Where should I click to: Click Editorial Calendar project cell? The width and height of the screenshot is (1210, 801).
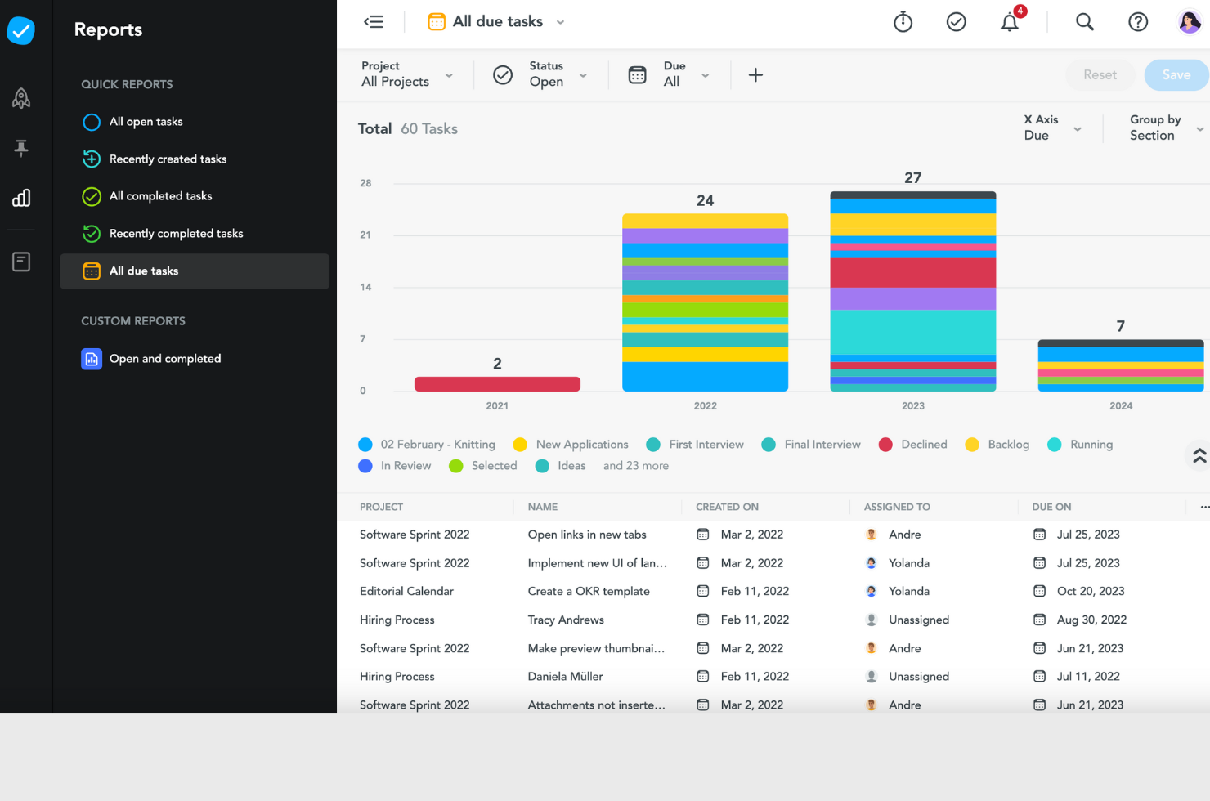pos(406,591)
